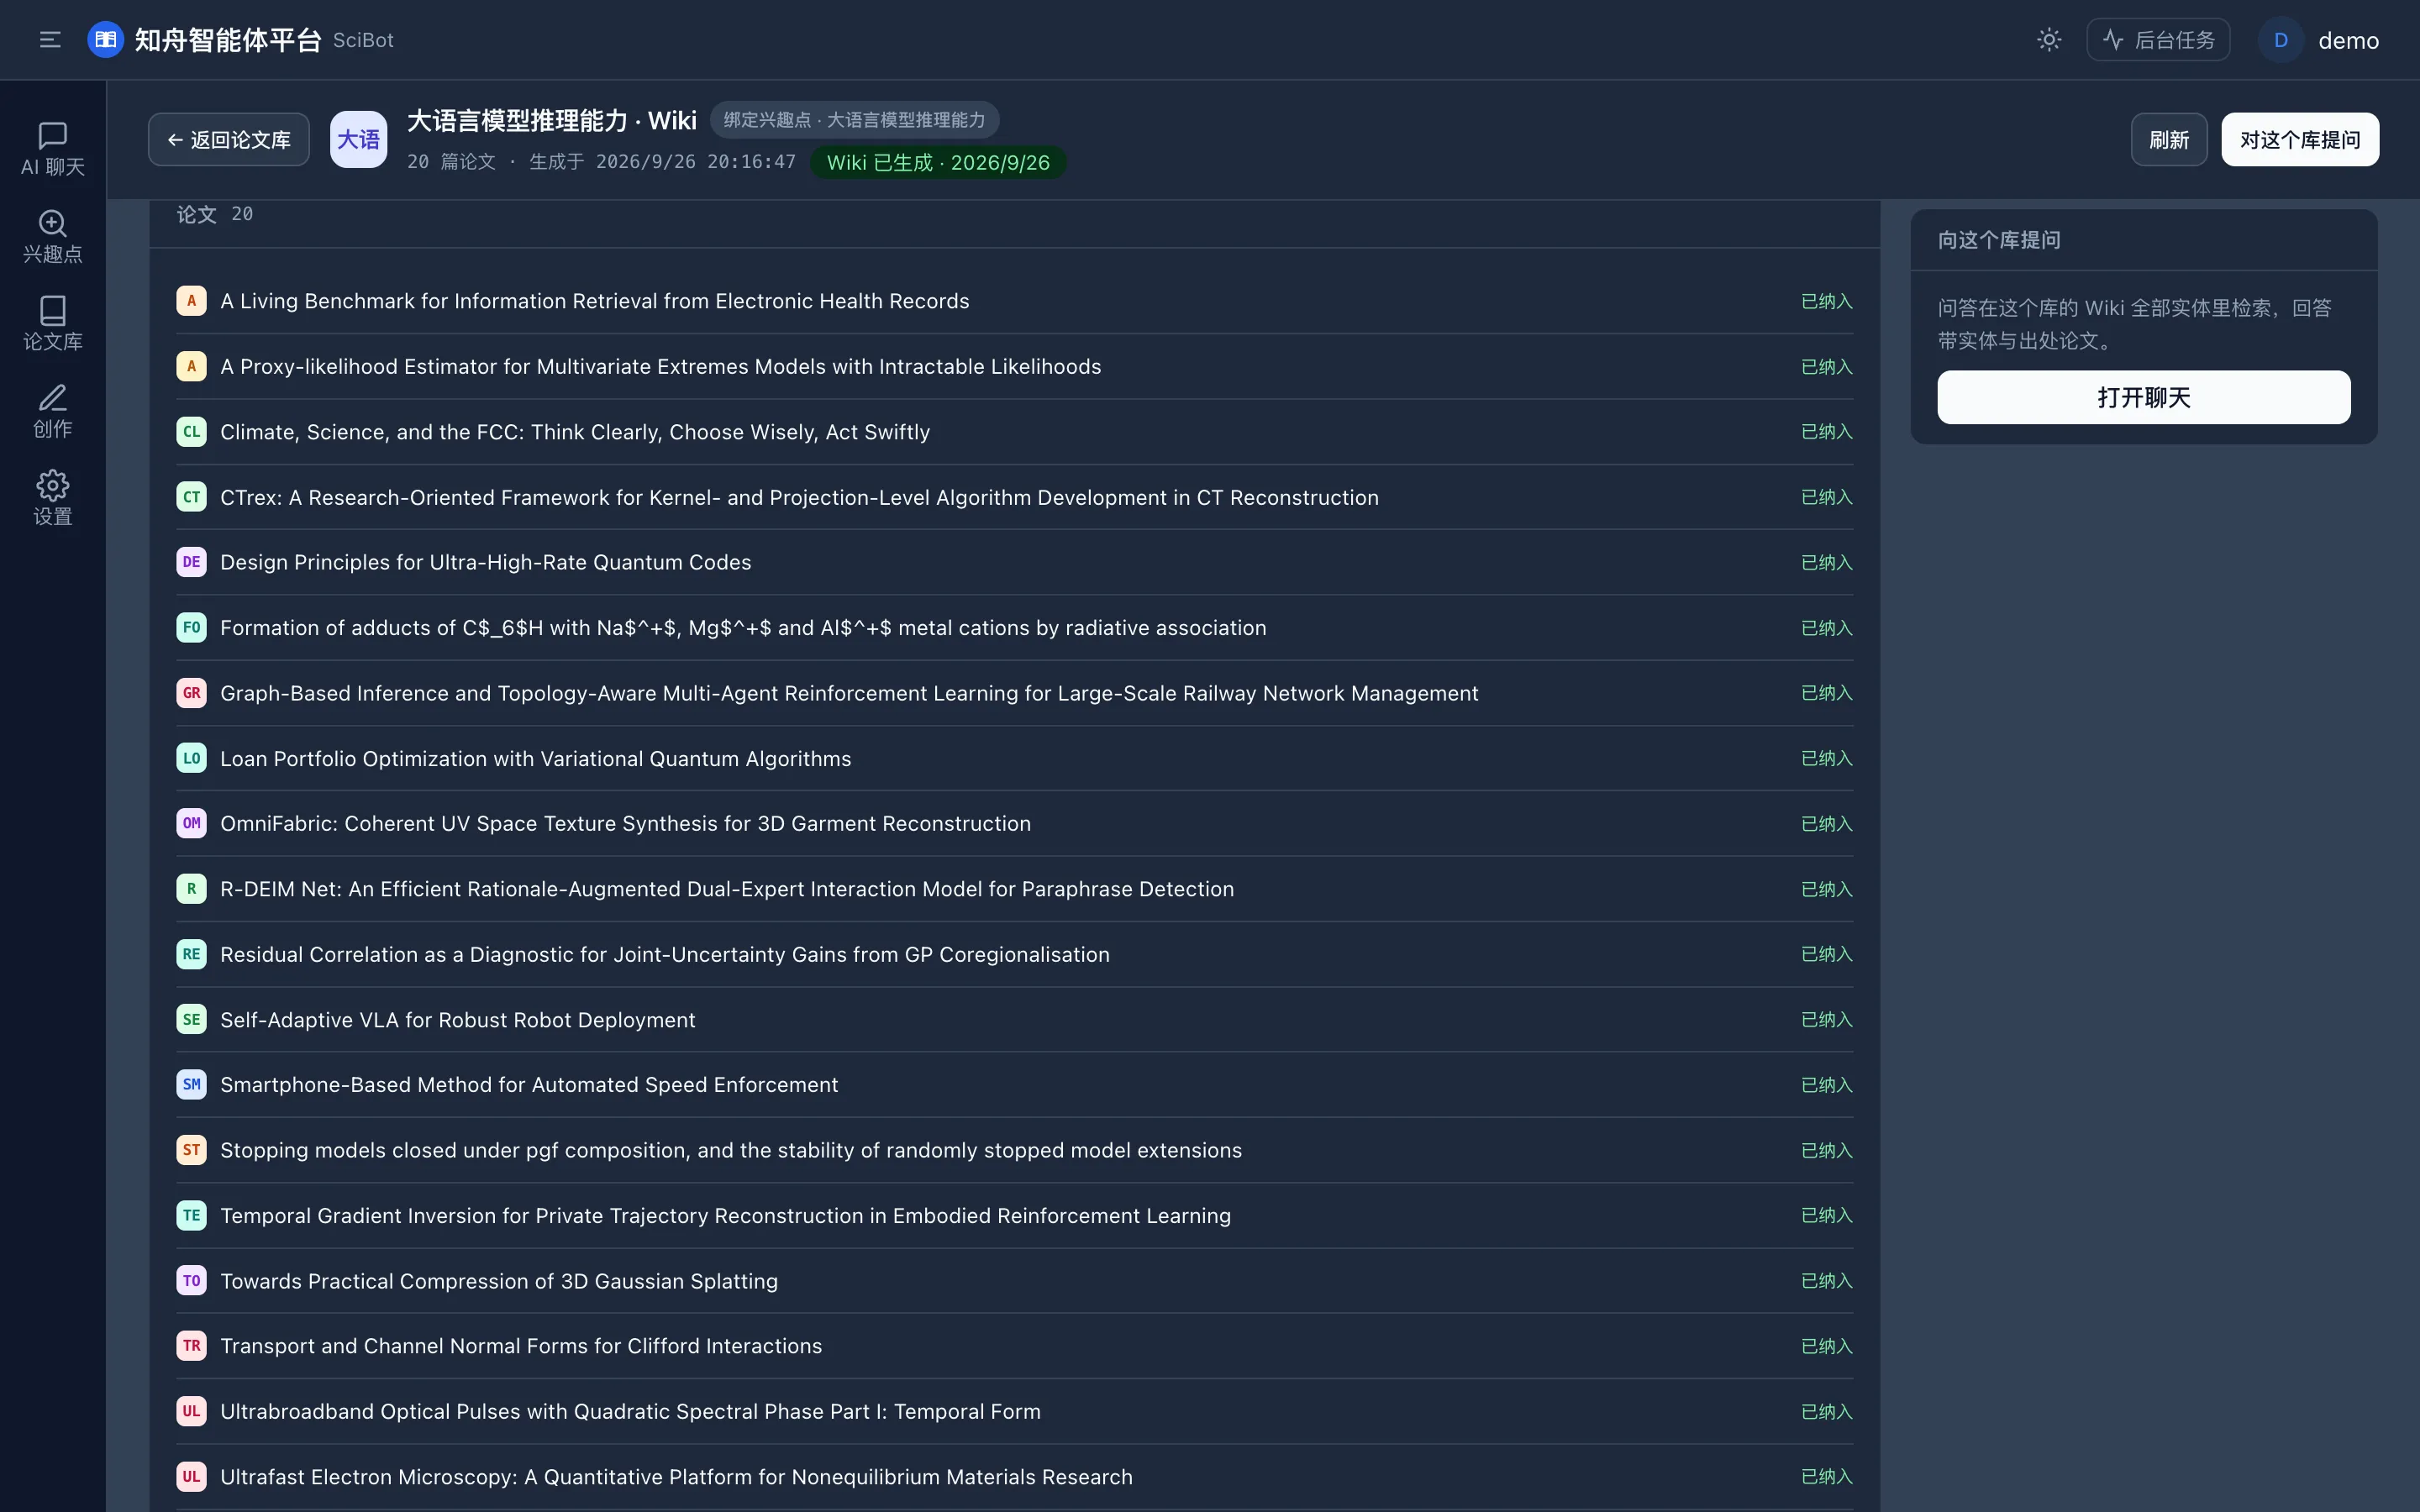This screenshot has width=2420, height=1512.
Task: Open paper 'A Living Benchmark for Information Retrieval'
Action: [x=1014, y=301]
